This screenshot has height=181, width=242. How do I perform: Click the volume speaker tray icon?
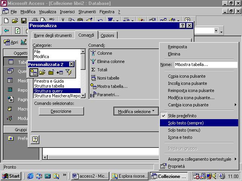(214, 176)
